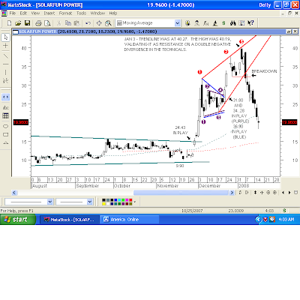This screenshot has height=300, width=300.
Task: Print the chart using printer icon
Action: click(38, 23)
